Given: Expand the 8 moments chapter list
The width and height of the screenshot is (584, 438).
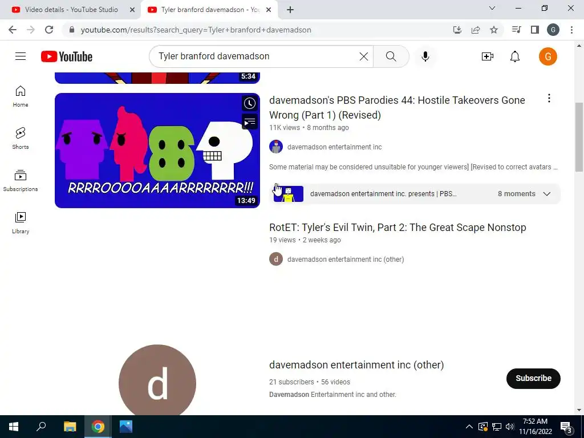Looking at the screenshot, I should [x=546, y=194].
